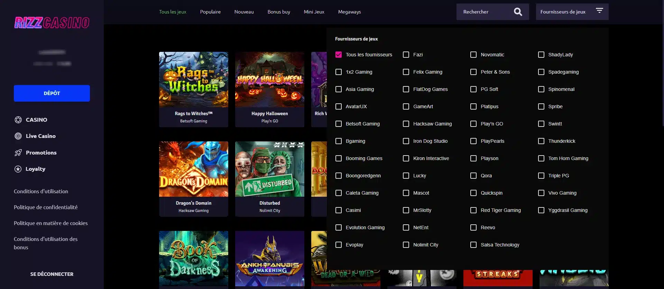The image size is (664, 289).
Task: Switch to the Nouveau tab
Action: 244,12
